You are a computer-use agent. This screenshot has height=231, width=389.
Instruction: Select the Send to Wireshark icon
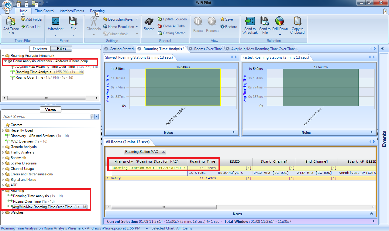250,24
